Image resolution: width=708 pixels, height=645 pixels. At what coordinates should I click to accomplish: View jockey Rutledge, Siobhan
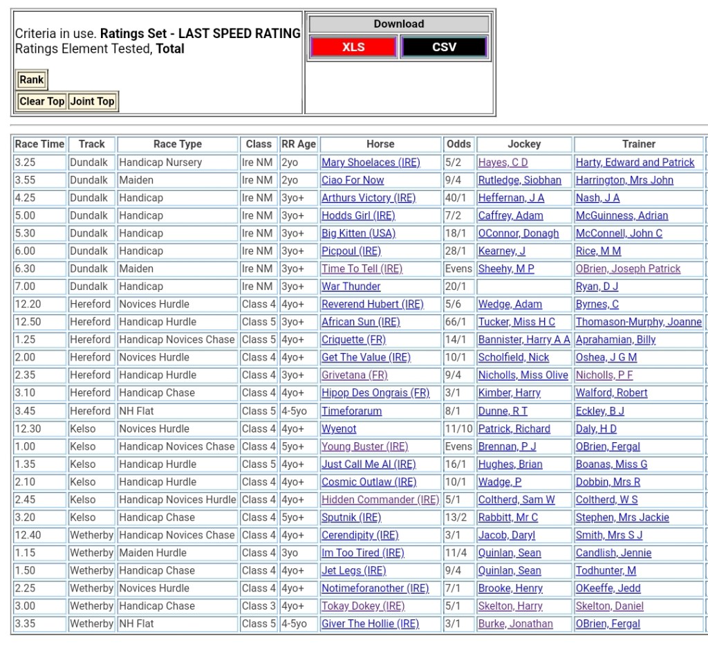click(x=519, y=180)
